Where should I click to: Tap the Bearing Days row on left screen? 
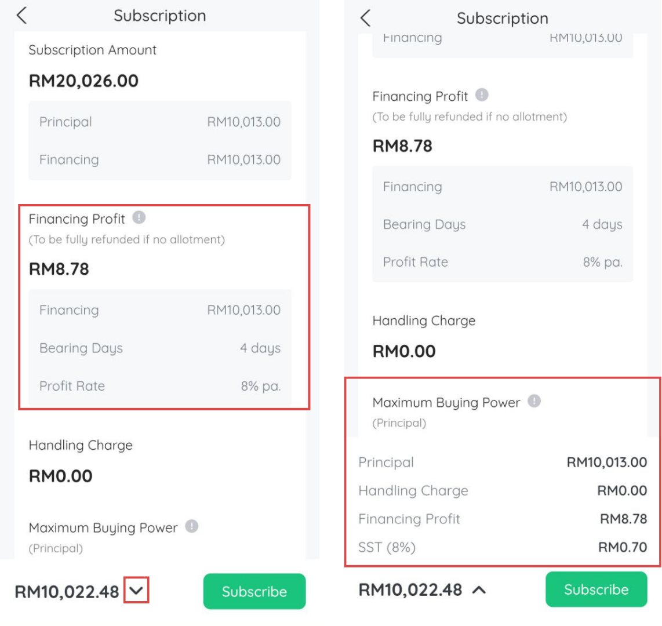[159, 348]
